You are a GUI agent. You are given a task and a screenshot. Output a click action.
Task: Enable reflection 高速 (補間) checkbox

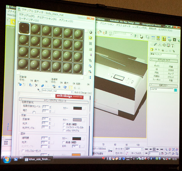[64, 124]
